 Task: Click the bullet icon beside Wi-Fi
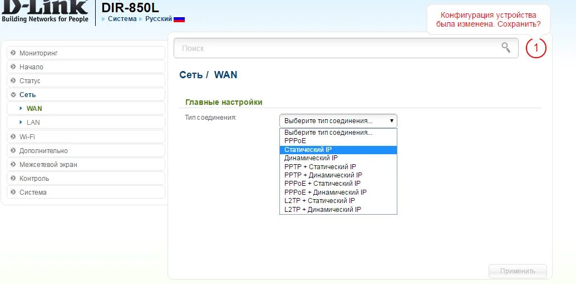tap(13, 136)
